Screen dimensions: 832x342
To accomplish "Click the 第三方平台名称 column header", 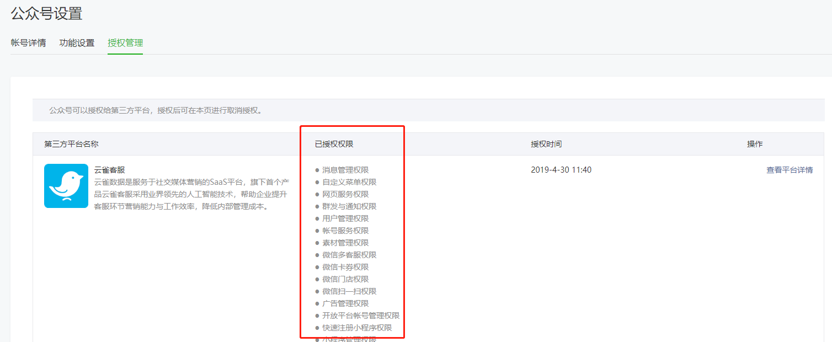I will [x=71, y=144].
